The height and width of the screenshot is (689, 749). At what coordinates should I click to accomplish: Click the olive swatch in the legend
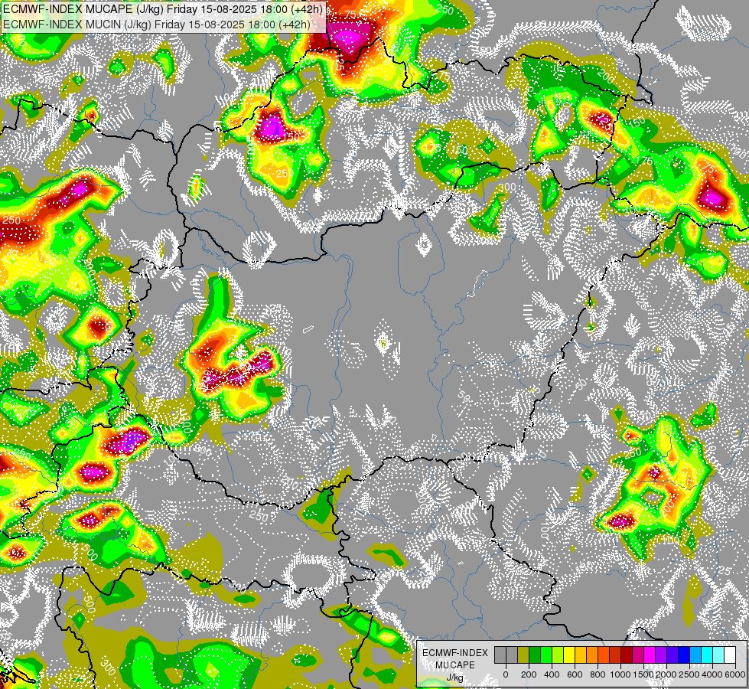pyautogui.click(x=523, y=655)
